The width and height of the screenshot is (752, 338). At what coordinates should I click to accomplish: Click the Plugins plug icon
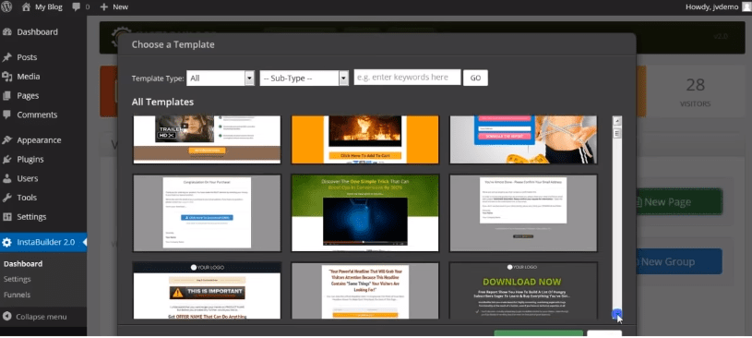tap(6, 160)
